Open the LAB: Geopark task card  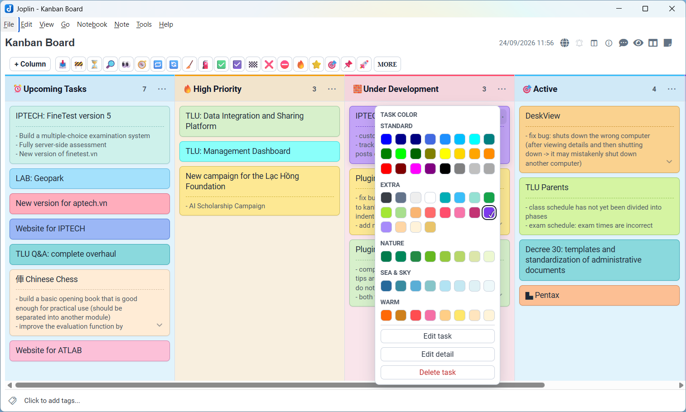pyautogui.click(x=90, y=178)
